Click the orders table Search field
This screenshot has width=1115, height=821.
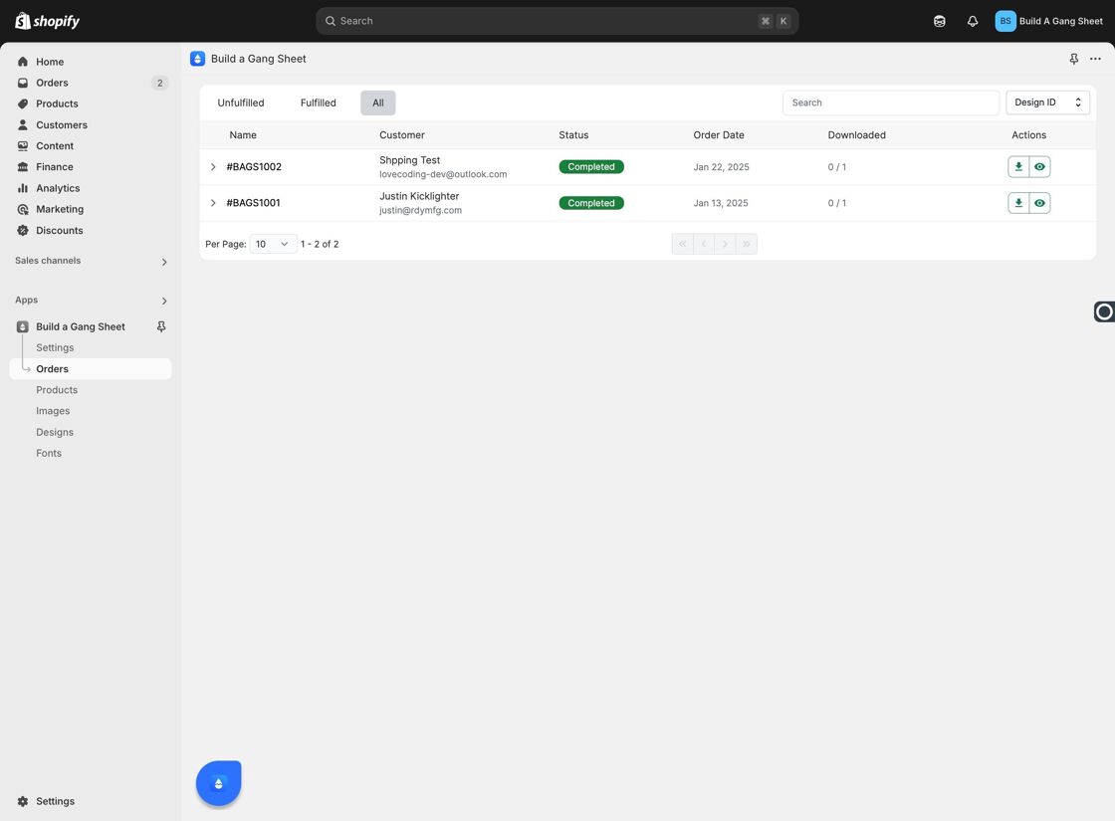[891, 103]
